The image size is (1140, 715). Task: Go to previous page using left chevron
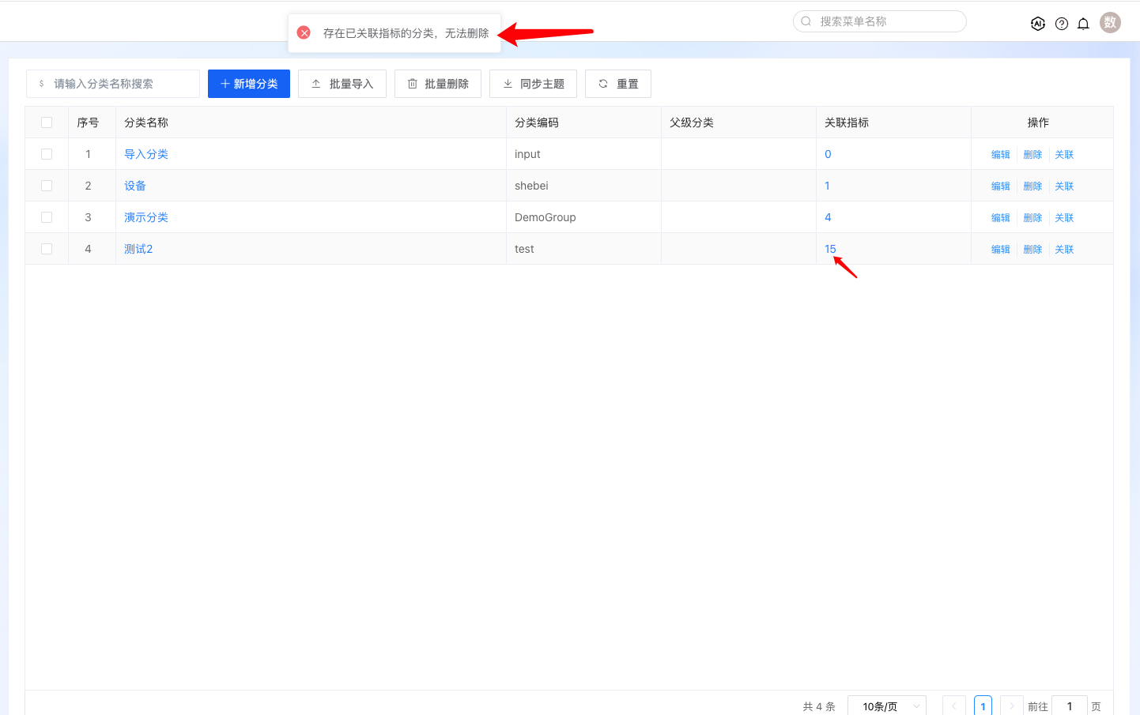click(954, 706)
